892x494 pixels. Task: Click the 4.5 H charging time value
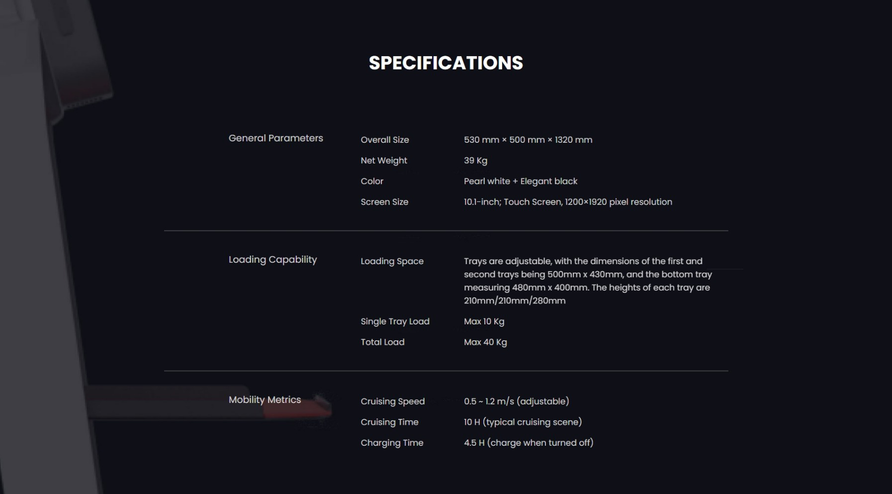coord(529,443)
